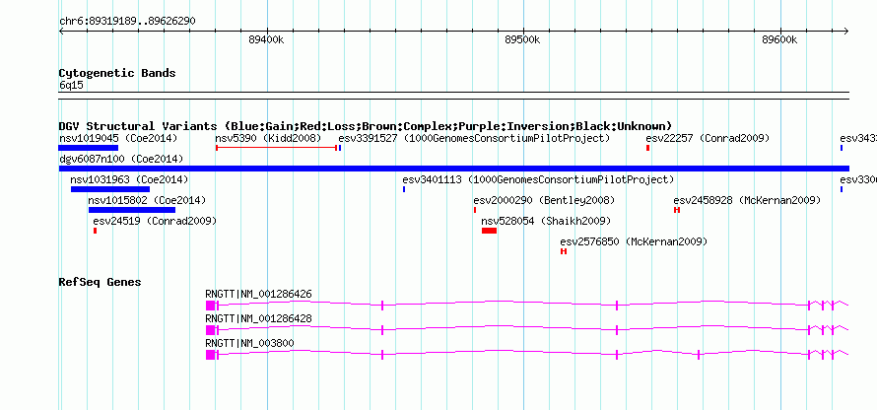The height and width of the screenshot is (410, 877).
Task: Click the esv2576850 (McKernan2009) label
Action: click(634, 241)
